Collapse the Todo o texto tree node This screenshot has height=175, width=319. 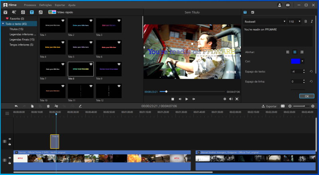(x=3, y=24)
